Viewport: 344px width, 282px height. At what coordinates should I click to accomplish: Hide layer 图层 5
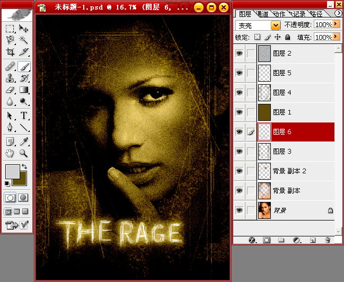pyautogui.click(x=240, y=73)
